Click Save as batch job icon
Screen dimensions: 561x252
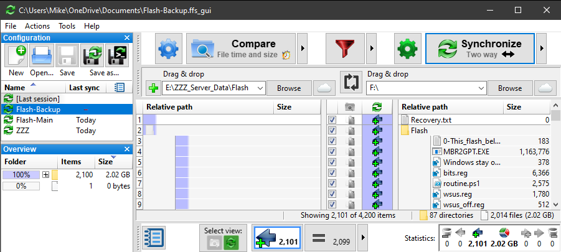pos(117,55)
